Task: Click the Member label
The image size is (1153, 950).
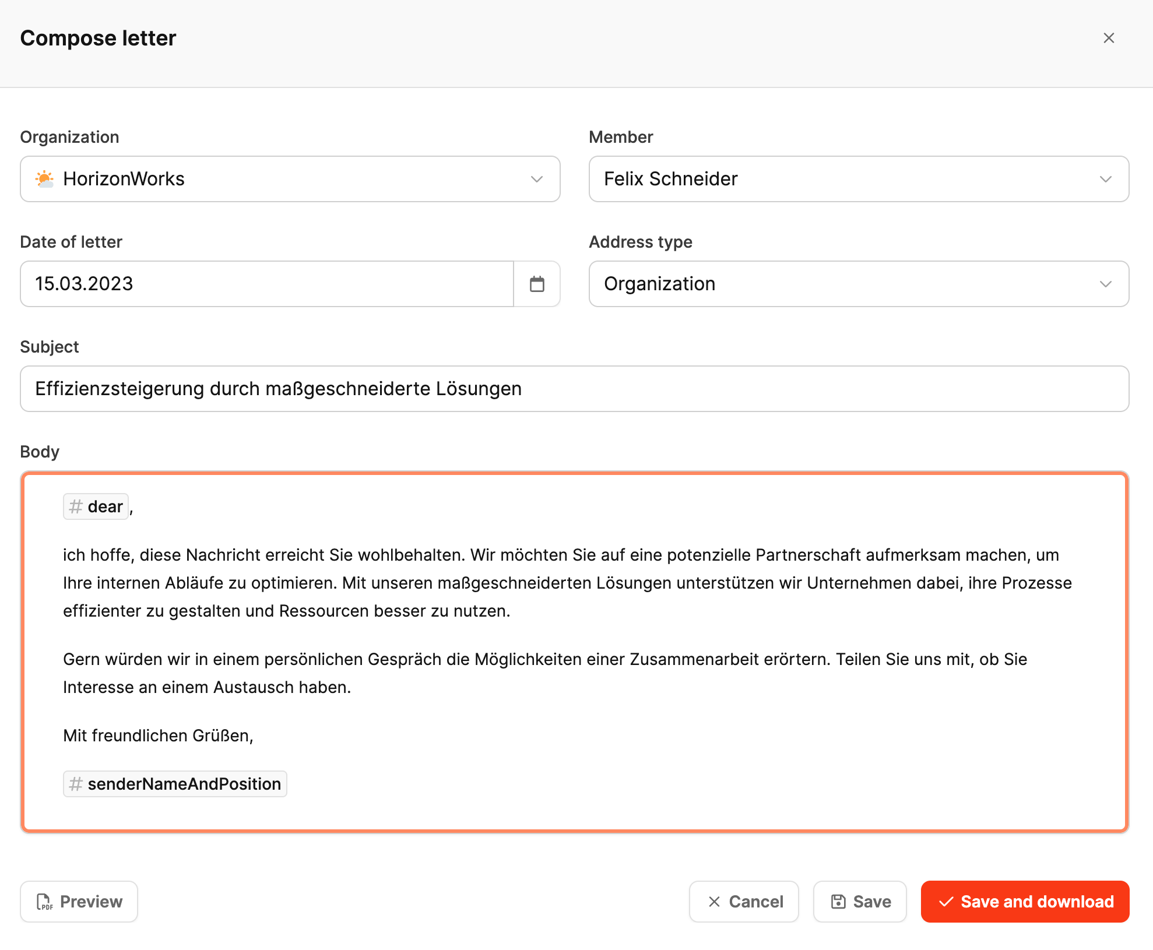Action: click(621, 137)
